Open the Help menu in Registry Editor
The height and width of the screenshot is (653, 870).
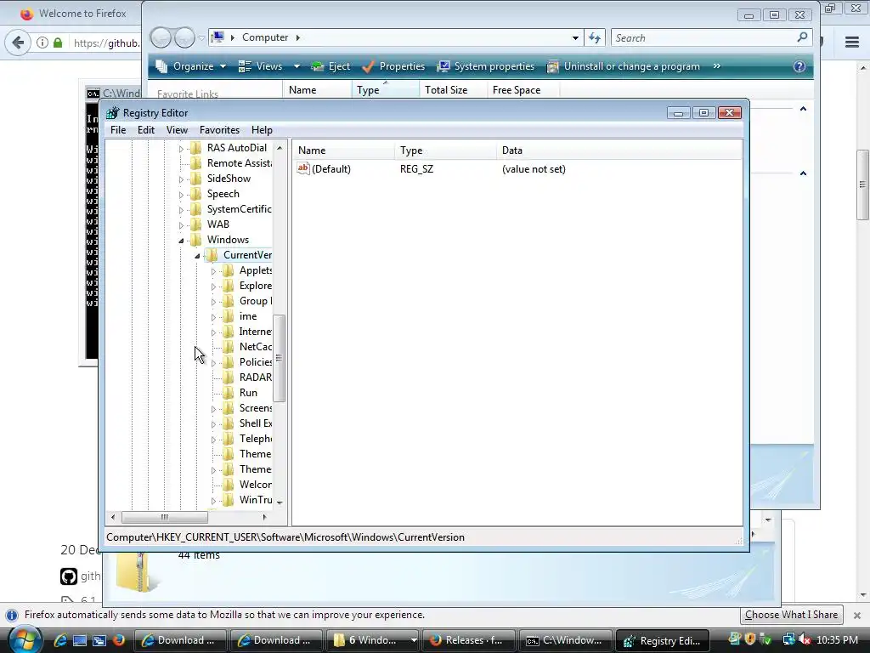pos(262,130)
